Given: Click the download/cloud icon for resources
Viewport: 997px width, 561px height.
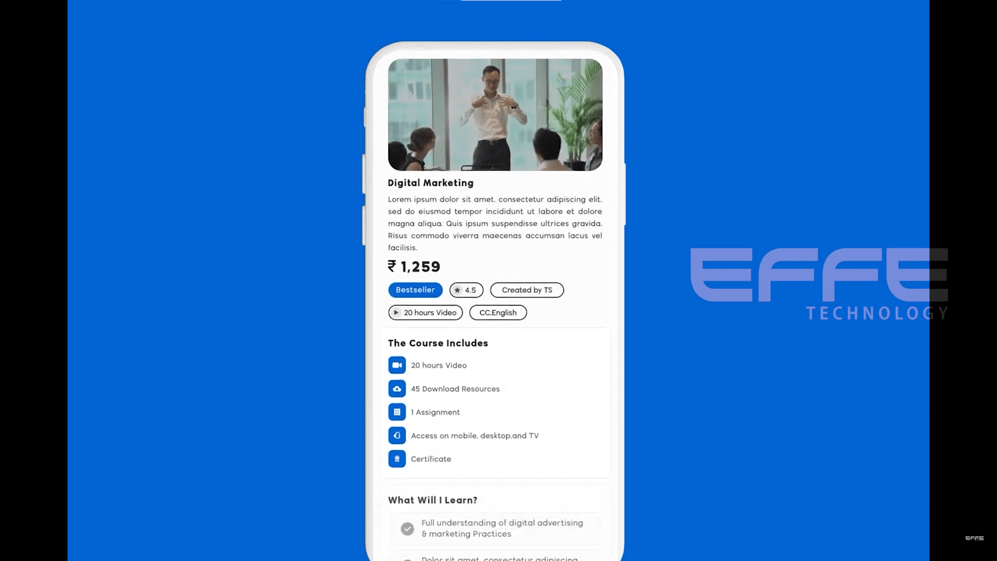Looking at the screenshot, I should click(x=397, y=389).
